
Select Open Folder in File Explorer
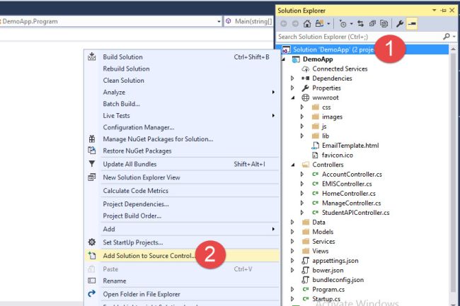(182, 294)
